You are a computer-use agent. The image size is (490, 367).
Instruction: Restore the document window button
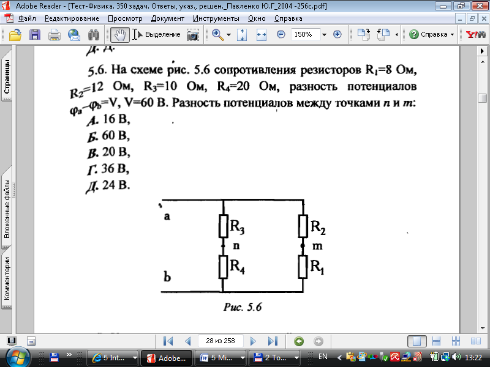(472, 18)
